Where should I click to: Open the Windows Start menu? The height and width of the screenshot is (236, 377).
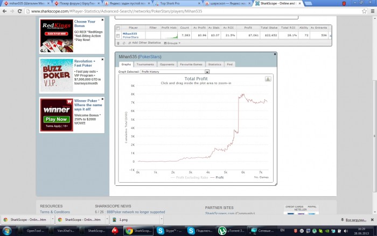6,231
